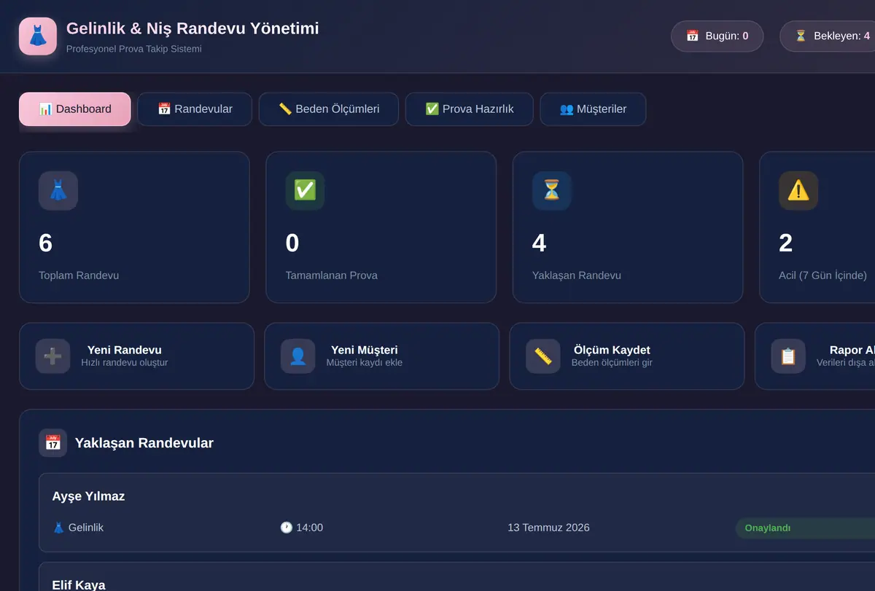Click the Profesyonel Prova Takip Sistemi subtitle

(134, 49)
